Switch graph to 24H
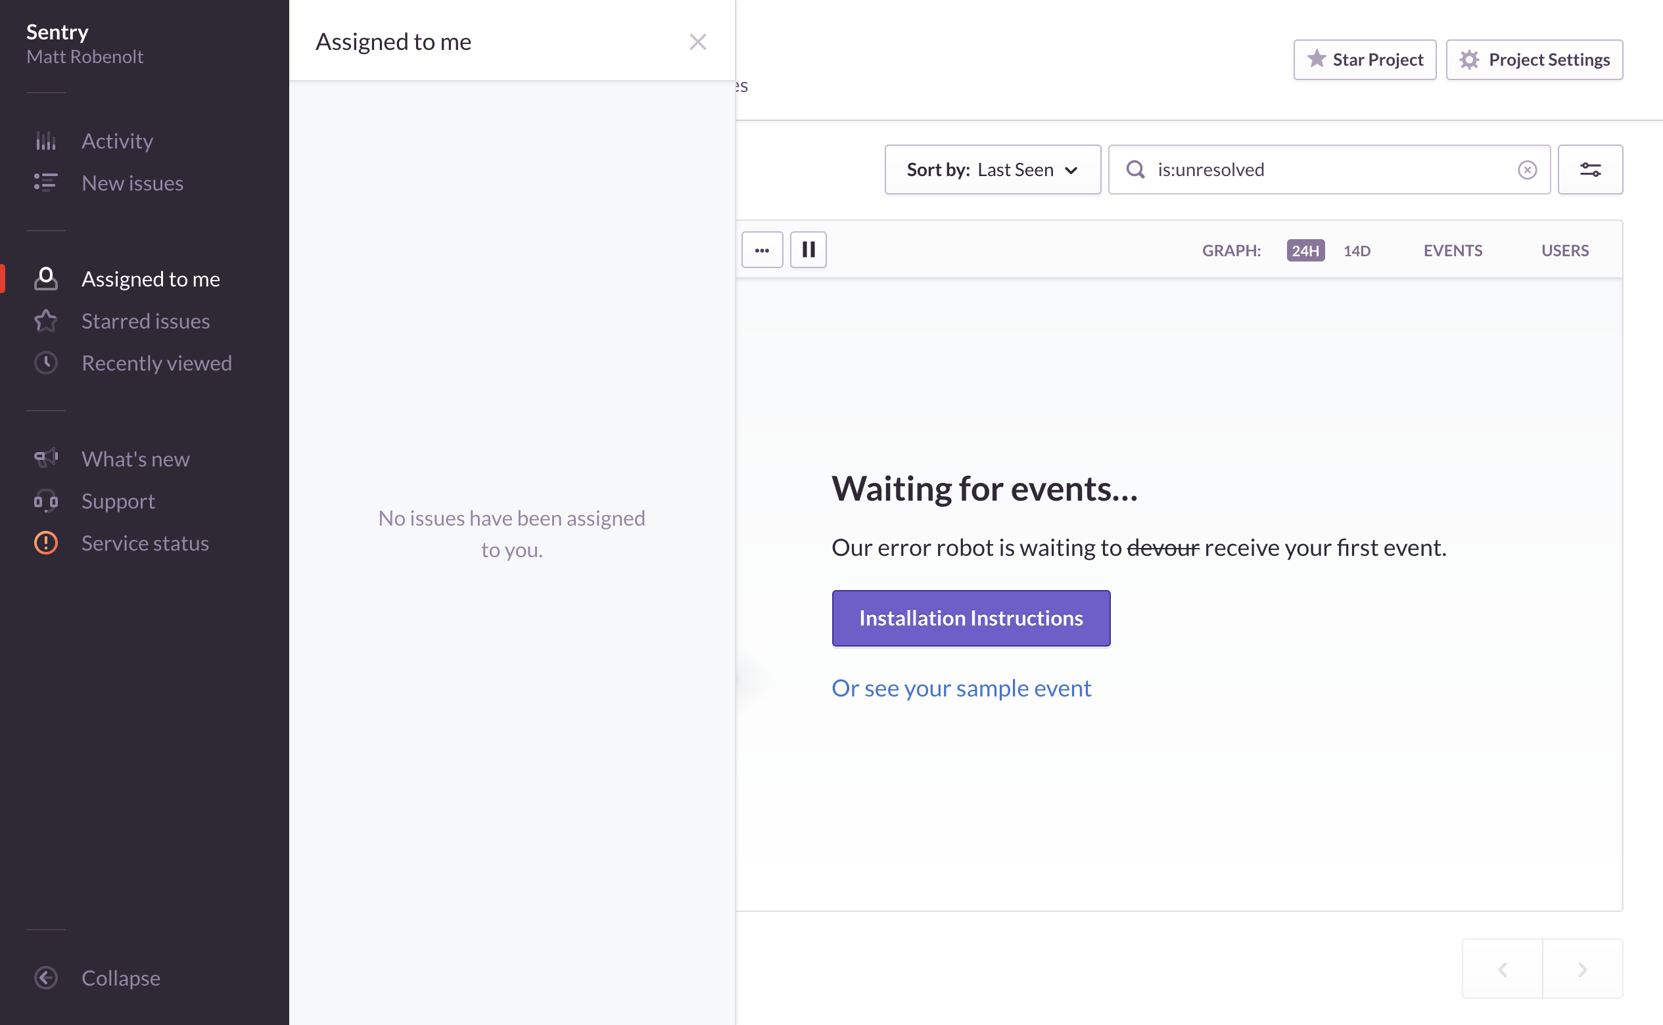Image resolution: width=1663 pixels, height=1025 pixels. tap(1305, 251)
